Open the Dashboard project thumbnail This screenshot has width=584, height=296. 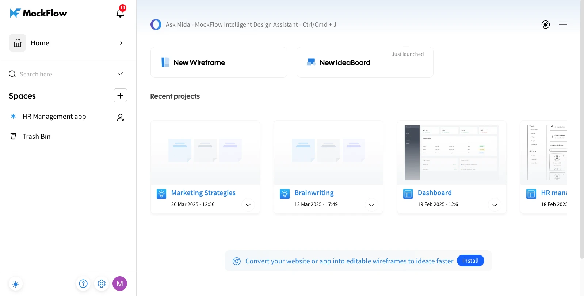pyautogui.click(x=451, y=152)
